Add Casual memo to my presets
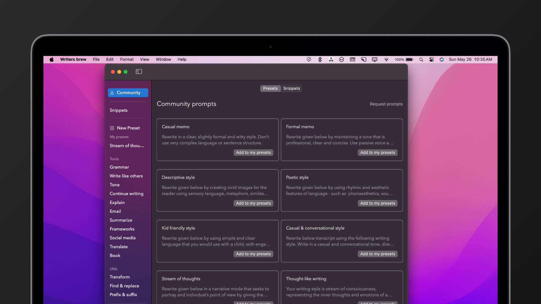 click(253, 153)
